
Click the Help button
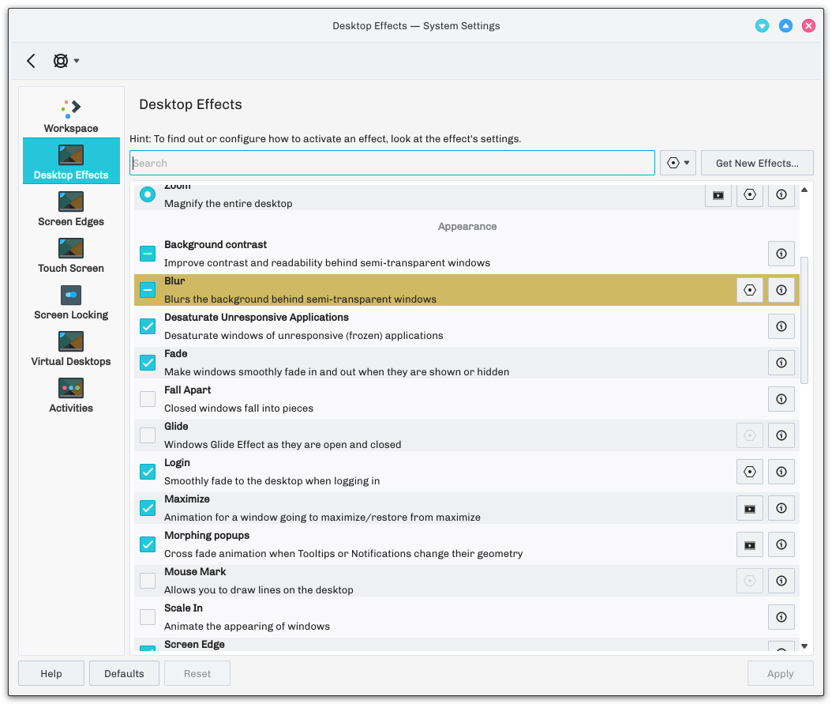51,673
